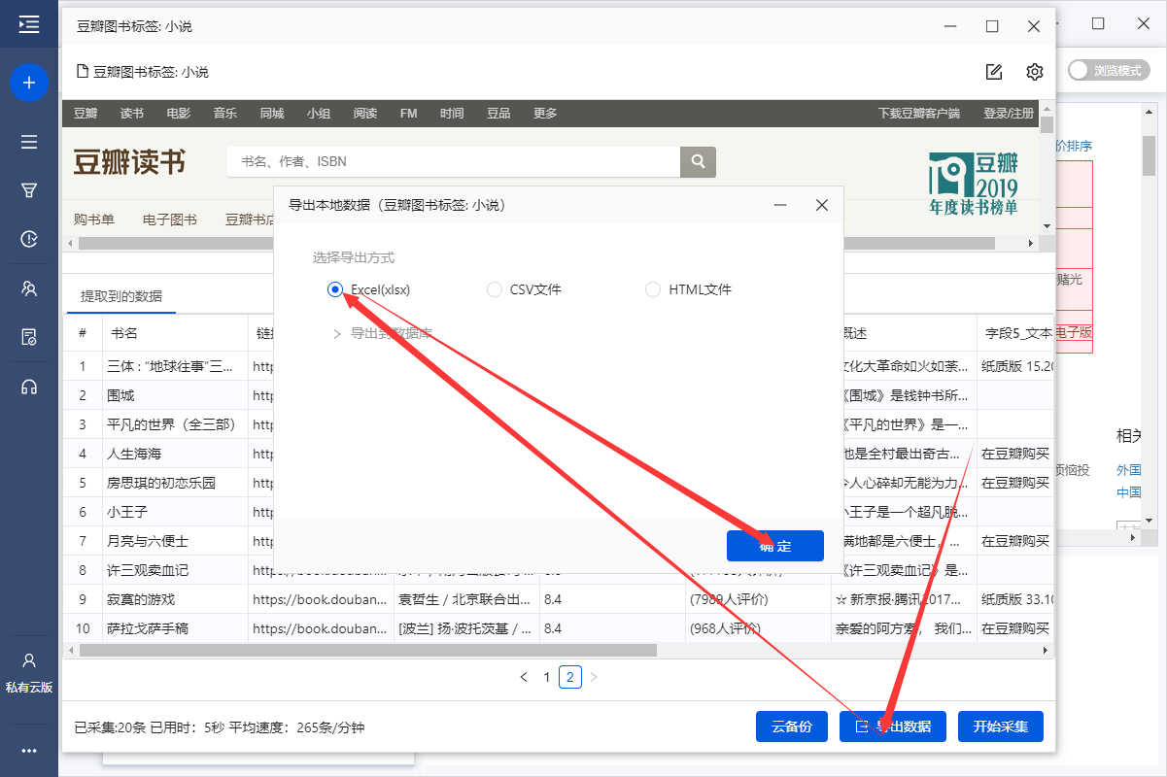Select HTML文件 export option

[x=688, y=289]
